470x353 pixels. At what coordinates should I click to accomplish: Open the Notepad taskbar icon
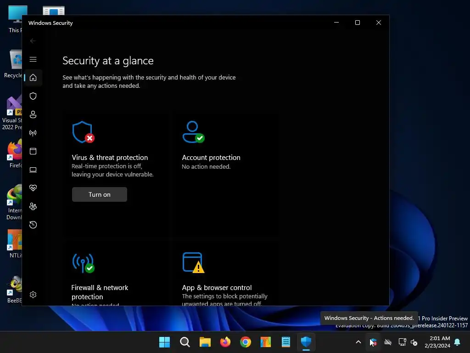pos(286,342)
